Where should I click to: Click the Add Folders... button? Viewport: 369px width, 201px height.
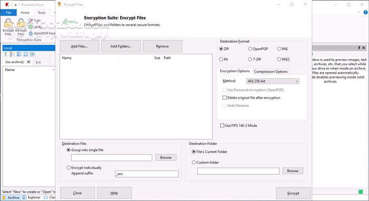pos(121,46)
